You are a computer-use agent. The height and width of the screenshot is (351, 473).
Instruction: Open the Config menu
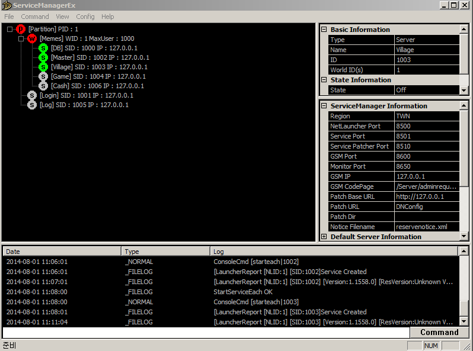point(85,17)
